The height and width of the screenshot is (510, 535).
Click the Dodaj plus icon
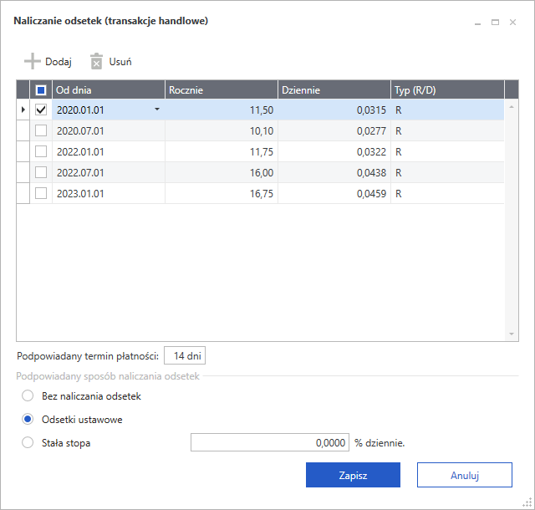tap(32, 61)
